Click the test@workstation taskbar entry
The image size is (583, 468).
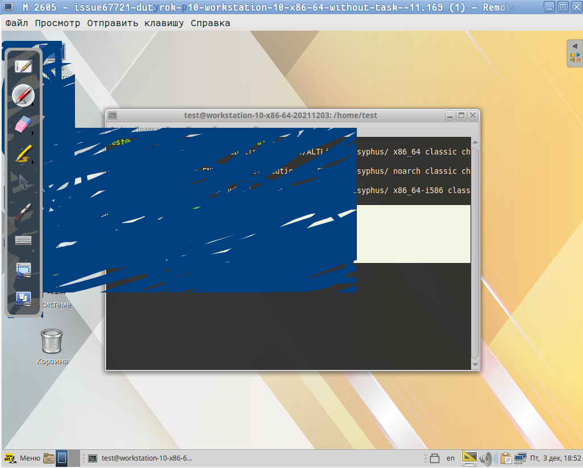(x=142, y=458)
